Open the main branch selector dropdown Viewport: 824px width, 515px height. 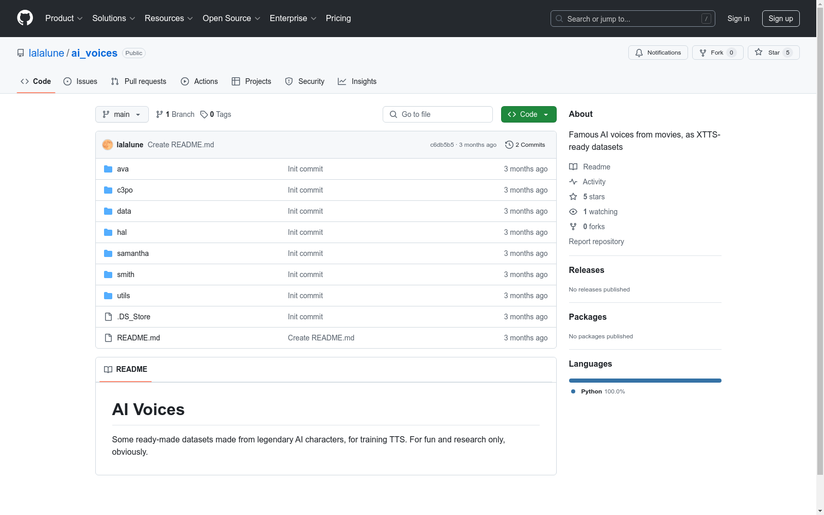point(122,114)
